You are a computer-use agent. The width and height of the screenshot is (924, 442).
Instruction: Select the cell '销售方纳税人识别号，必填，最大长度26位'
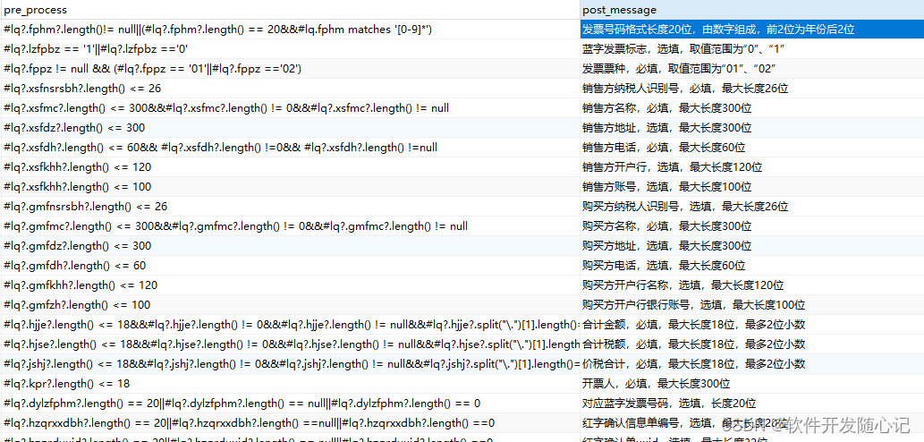(752, 89)
